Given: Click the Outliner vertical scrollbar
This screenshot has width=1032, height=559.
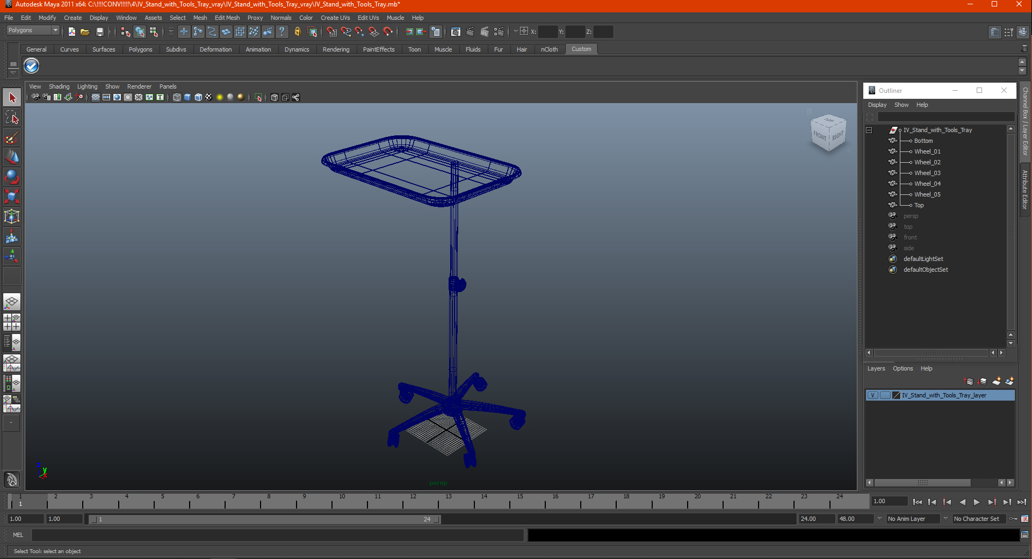Looking at the screenshot, I should 1011,231.
